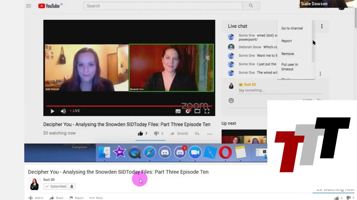357x200 pixels.
Task: Click into the YouTube search field
Action: 163,6
